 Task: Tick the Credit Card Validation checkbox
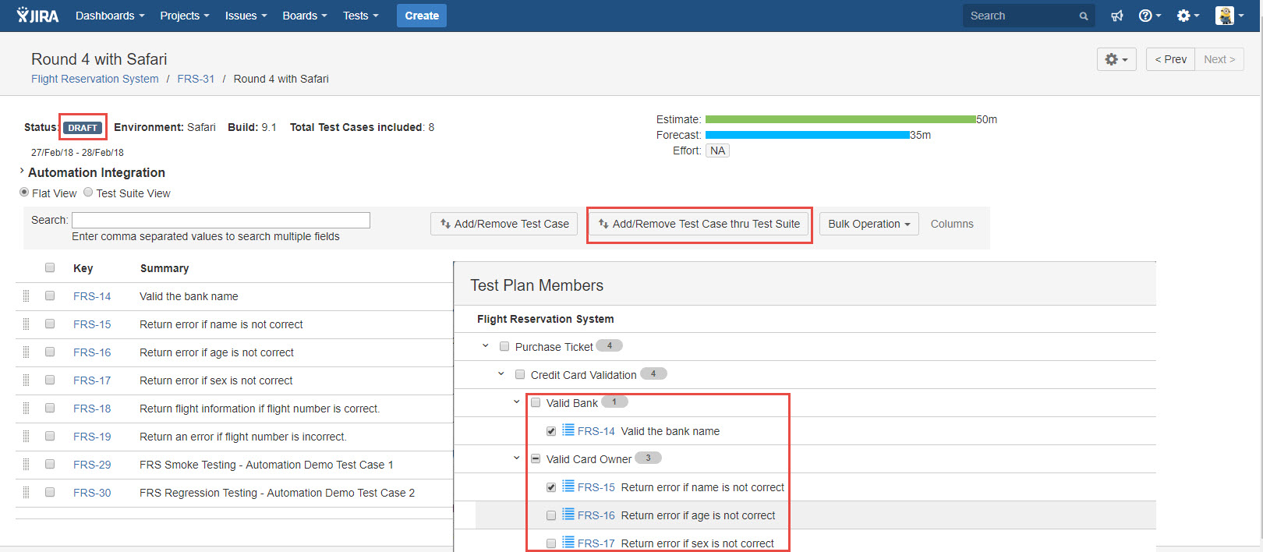(520, 374)
